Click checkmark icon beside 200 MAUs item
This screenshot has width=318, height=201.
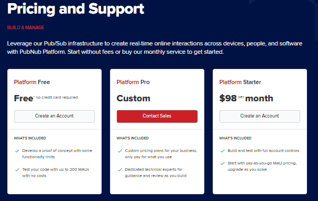[17, 170]
